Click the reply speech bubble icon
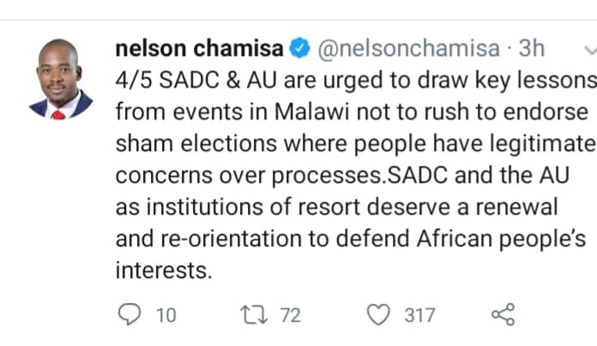Screen dimensions: 597x346 tap(130, 315)
